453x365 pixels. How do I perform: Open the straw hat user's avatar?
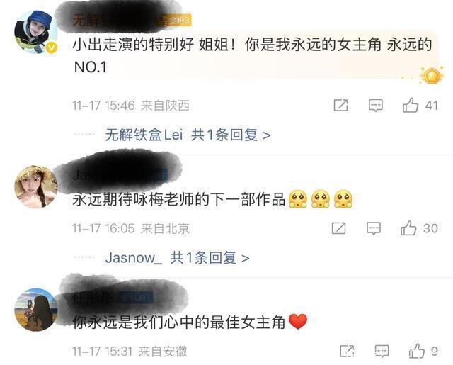[x=36, y=187]
